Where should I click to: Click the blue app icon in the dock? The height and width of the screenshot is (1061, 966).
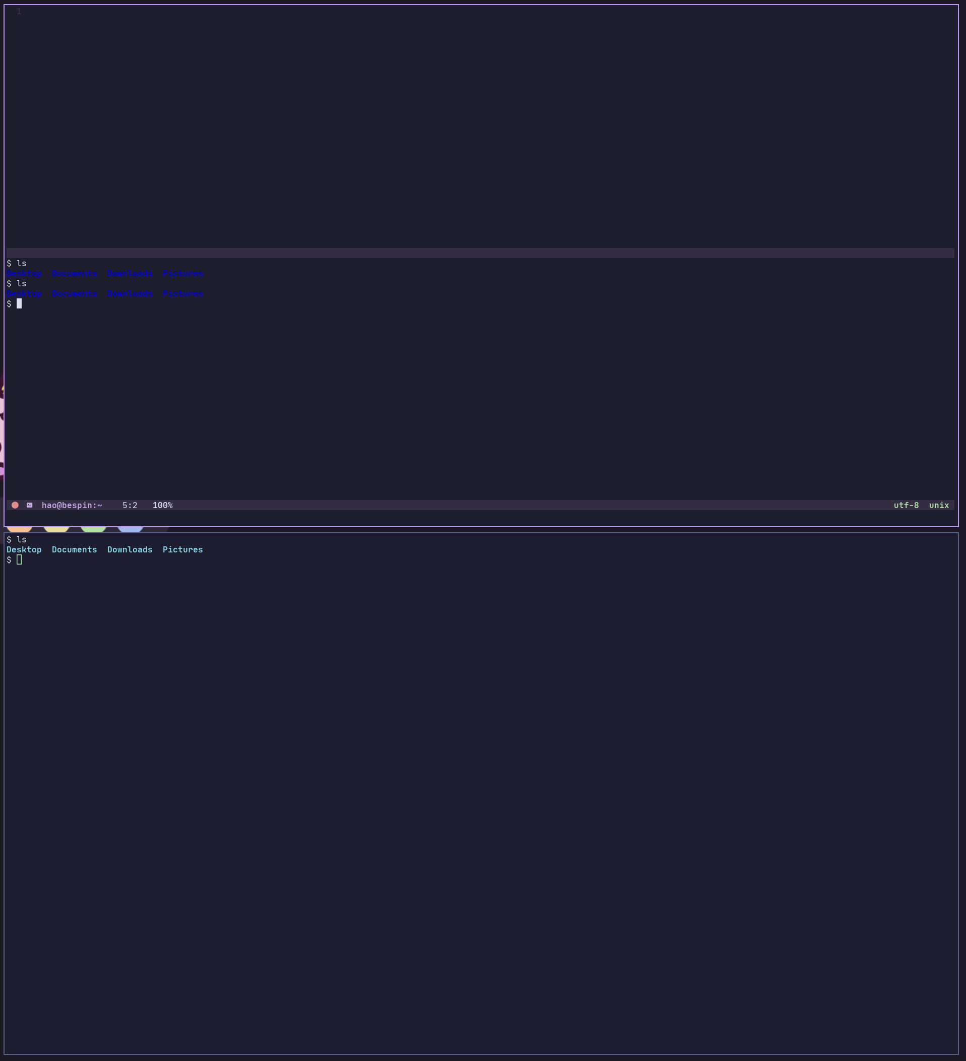(130, 526)
